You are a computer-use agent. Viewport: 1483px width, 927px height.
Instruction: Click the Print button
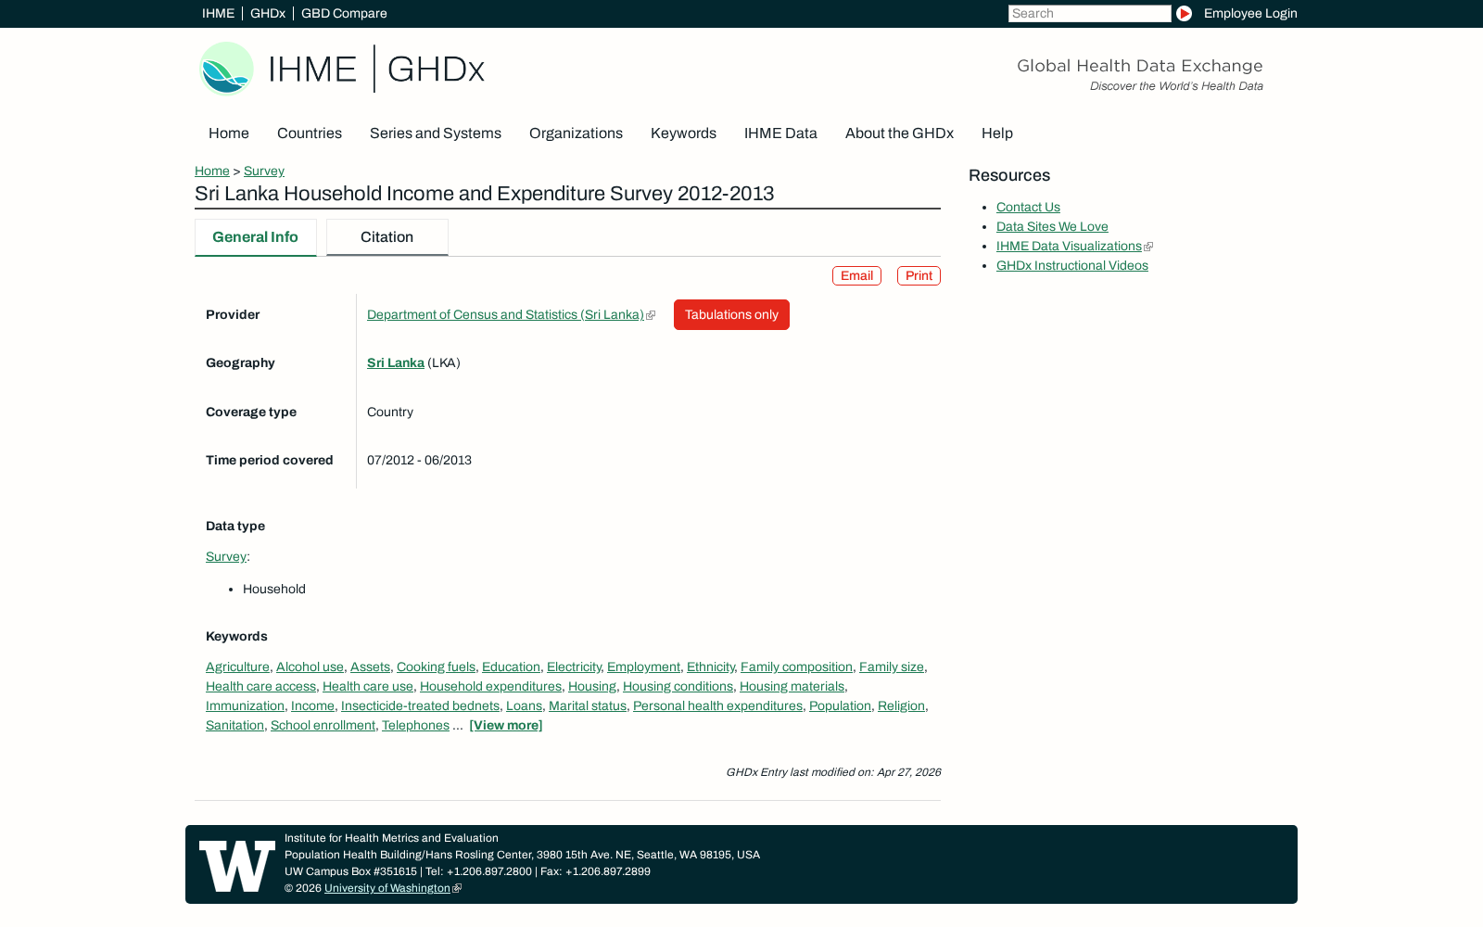[919, 276]
